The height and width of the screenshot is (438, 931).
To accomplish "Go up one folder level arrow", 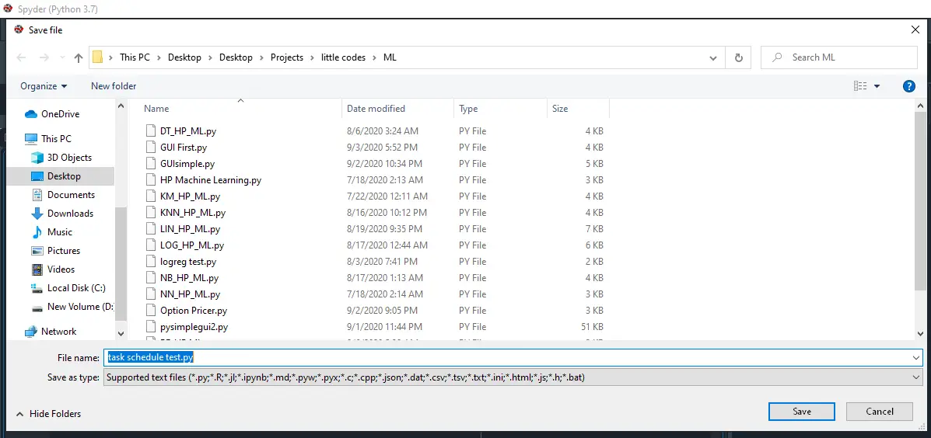I will (x=79, y=57).
